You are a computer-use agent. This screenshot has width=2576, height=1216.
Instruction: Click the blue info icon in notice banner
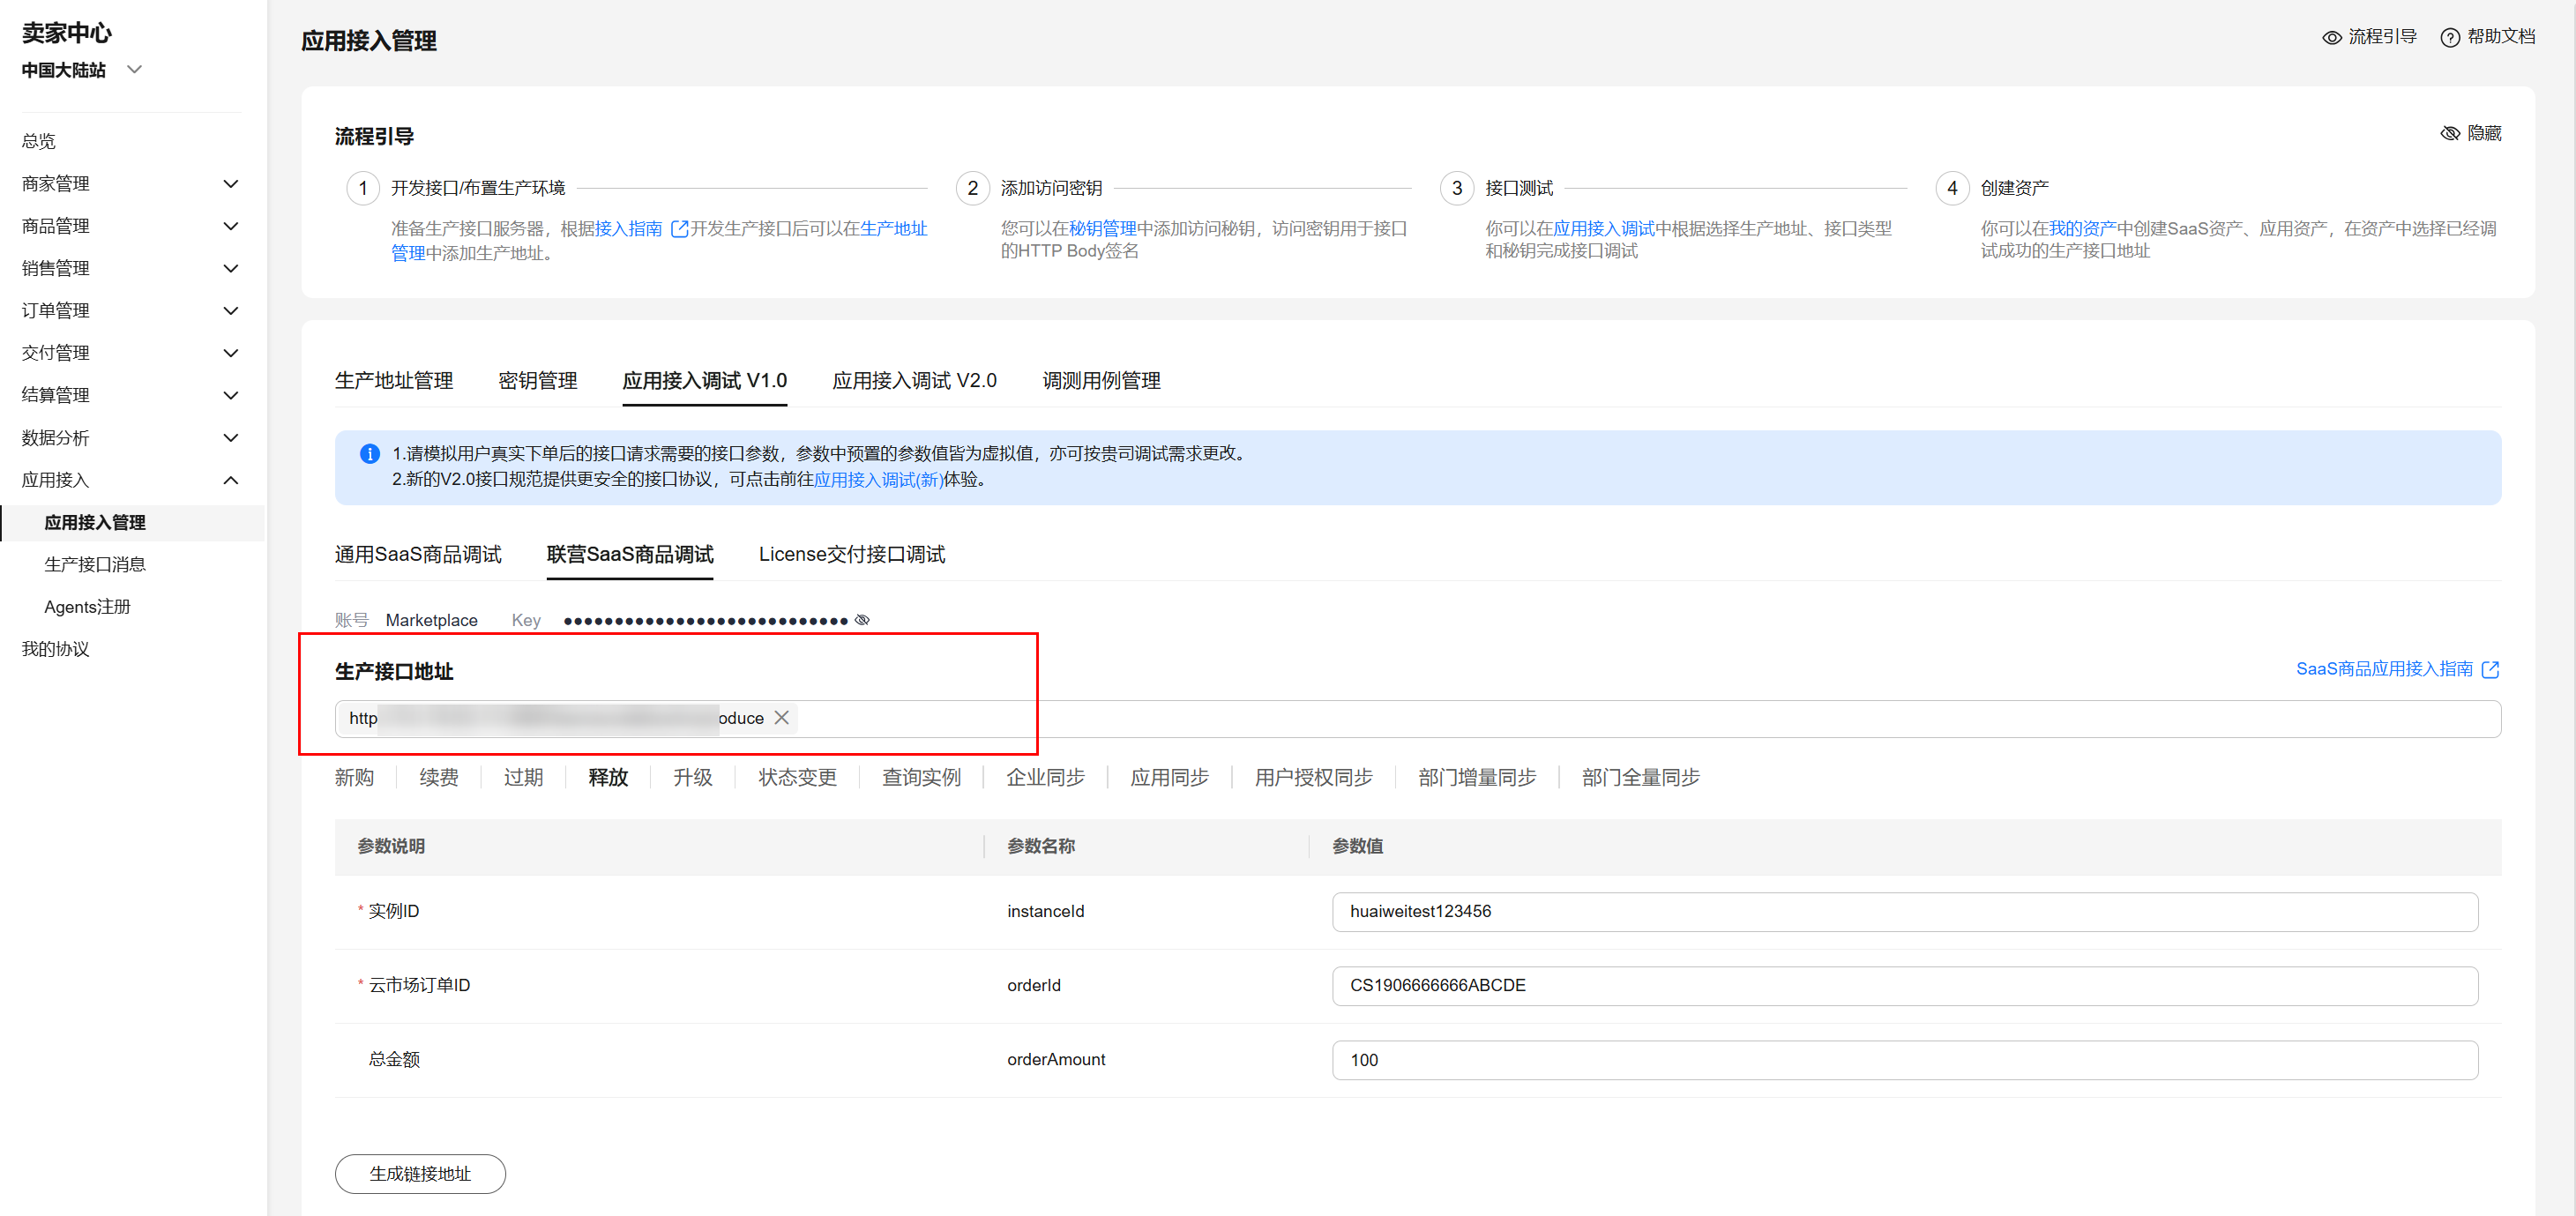tap(369, 454)
